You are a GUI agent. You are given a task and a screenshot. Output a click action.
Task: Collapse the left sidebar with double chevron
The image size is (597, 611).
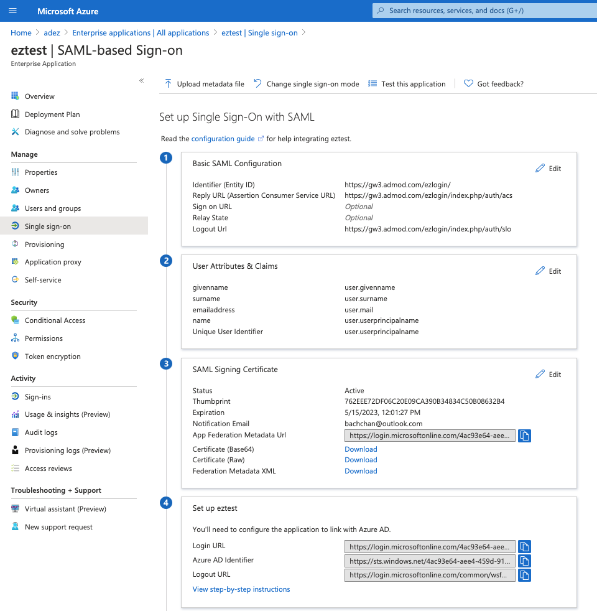click(x=141, y=81)
